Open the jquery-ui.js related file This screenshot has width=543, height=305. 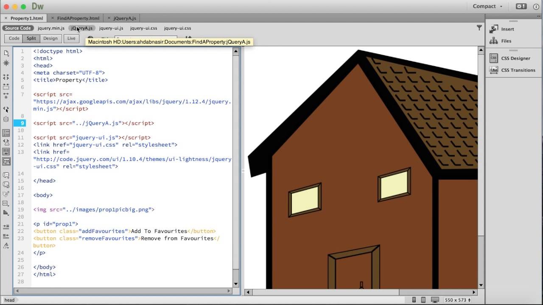point(111,28)
